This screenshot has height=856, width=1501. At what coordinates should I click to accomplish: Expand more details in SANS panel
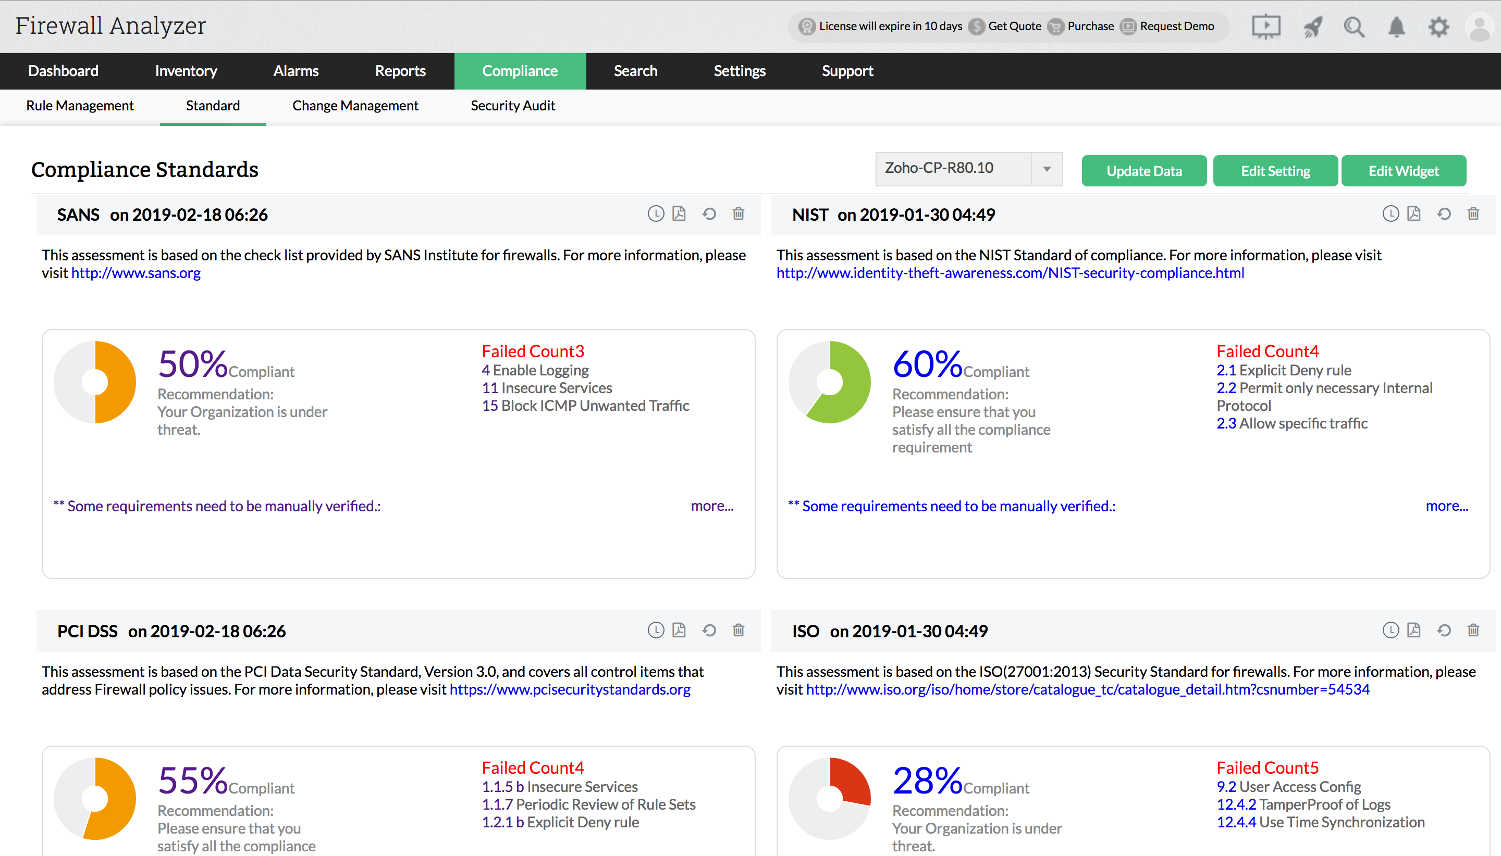point(712,506)
